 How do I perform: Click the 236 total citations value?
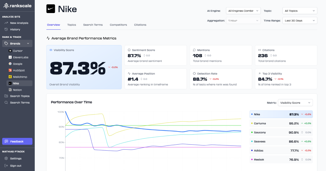[263, 56]
